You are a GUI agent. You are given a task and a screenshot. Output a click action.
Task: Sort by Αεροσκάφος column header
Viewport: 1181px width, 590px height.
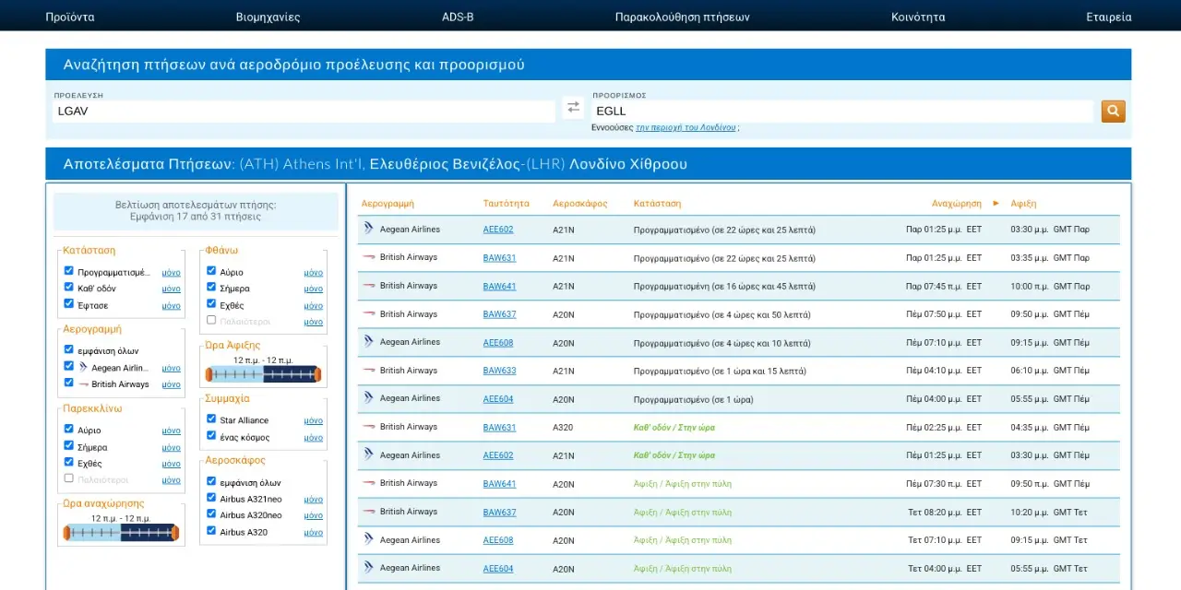[580, 203]
